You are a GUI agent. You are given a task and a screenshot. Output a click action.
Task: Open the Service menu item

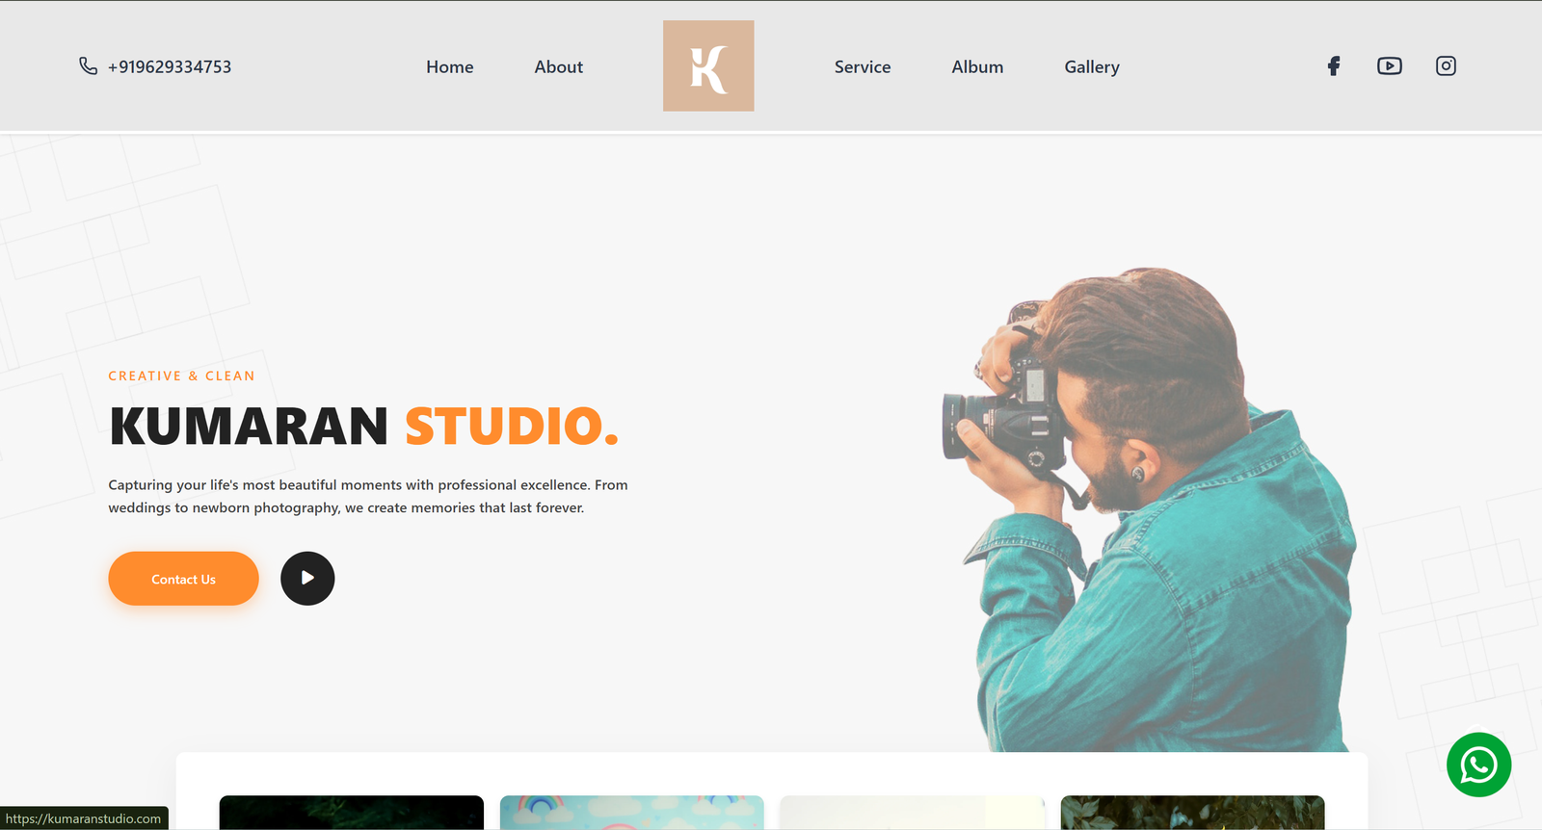pos(863,66)
